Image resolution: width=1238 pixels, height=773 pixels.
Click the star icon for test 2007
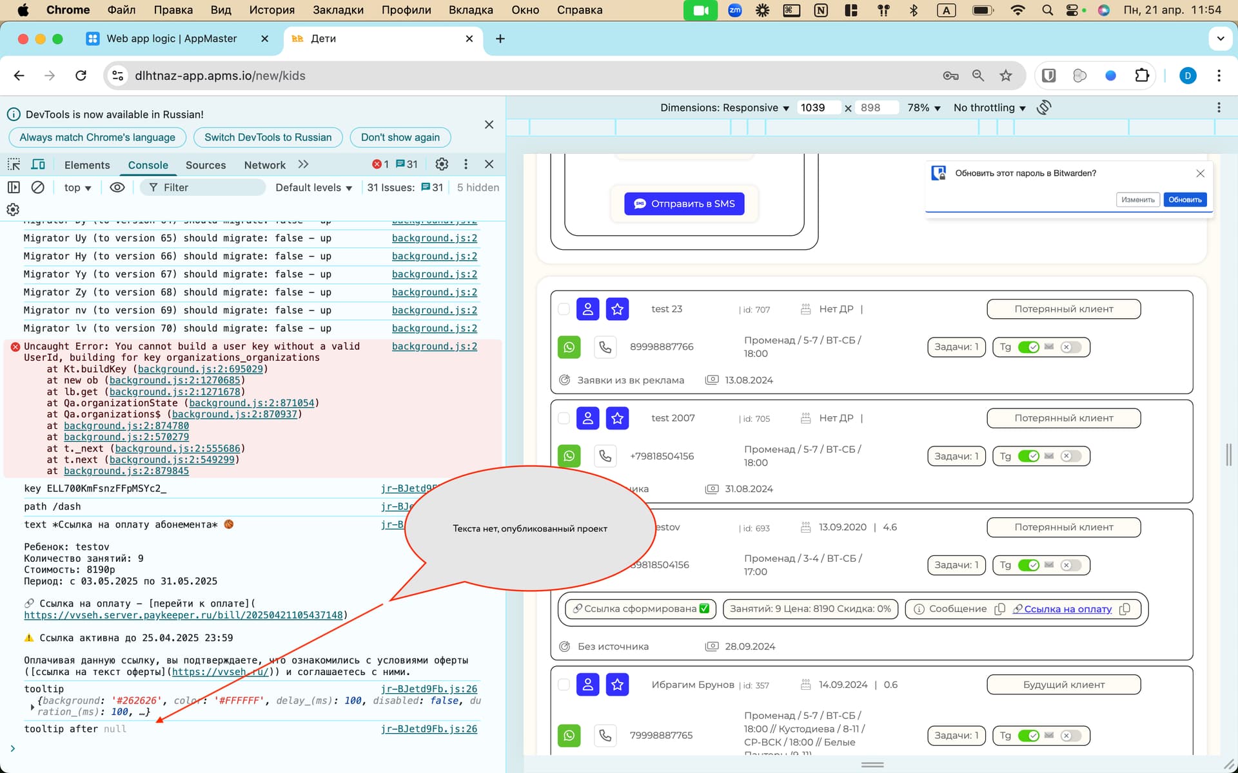pos(617,418)
